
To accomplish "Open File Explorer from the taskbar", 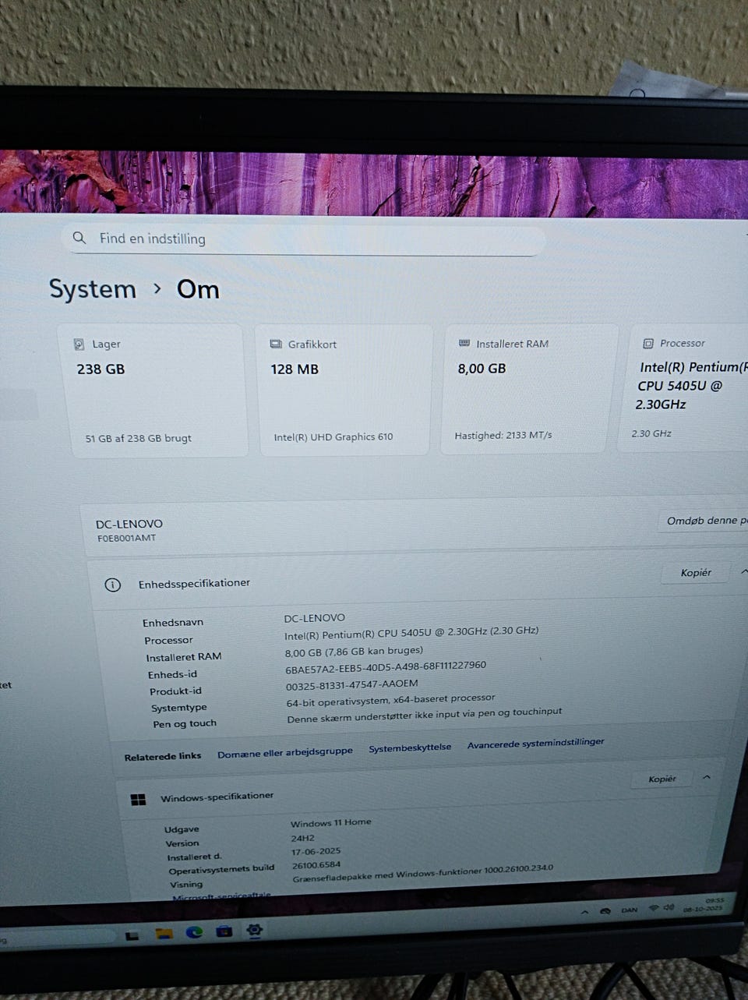I will point(164,934).
